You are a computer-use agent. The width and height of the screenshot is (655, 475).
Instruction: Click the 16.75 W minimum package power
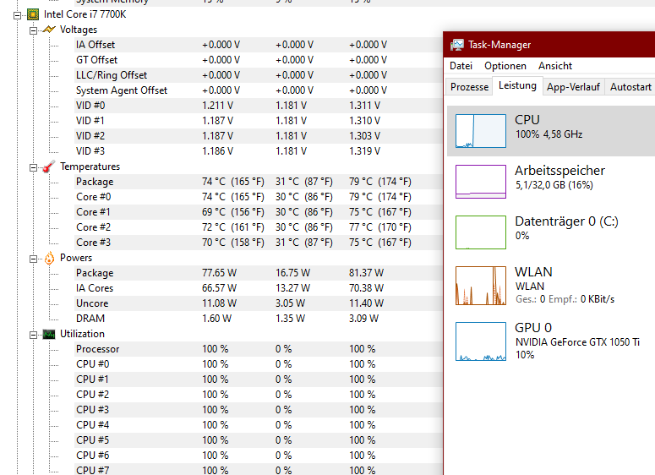click(x=292, y=273)
